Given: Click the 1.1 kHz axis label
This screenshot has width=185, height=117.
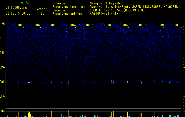Looking at the screenshot, I should click(3, 38).
